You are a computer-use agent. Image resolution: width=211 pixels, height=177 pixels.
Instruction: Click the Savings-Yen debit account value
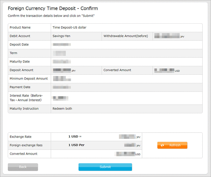[x=61, y=36]
